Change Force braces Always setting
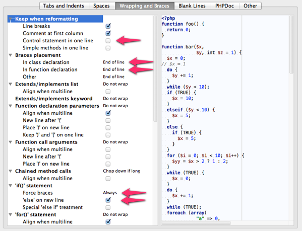This screenshot has width=302, height=231. [110, 193]
